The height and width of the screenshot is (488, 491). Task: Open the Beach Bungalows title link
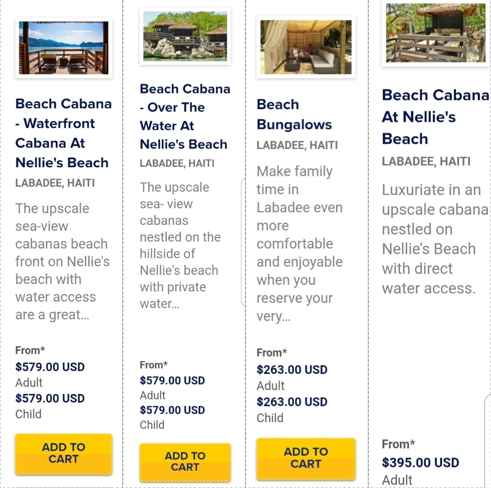(294, 114)
